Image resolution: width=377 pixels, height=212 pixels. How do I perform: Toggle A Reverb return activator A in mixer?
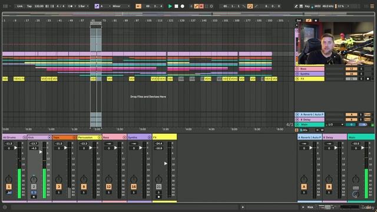[x=304, y=187]
